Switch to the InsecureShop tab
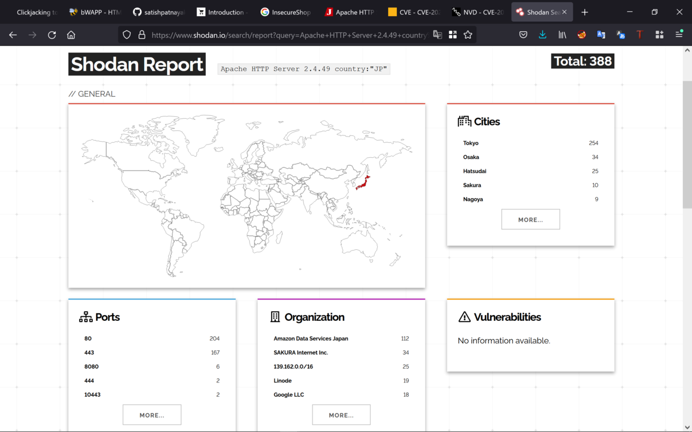Screen dimensions: 692x432 [285, 12]
